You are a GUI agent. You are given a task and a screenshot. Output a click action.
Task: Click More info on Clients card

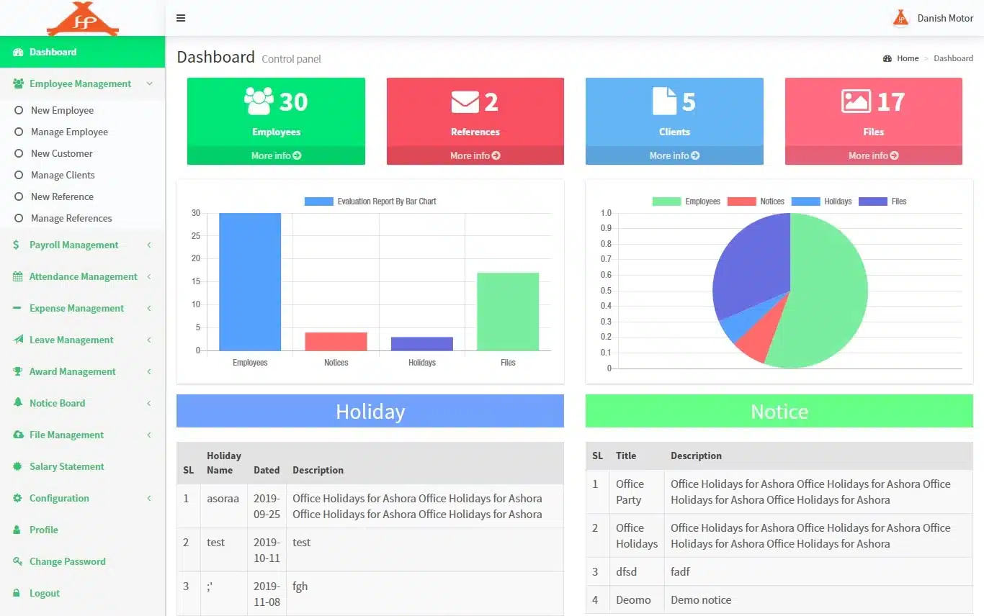coord(674,155)
